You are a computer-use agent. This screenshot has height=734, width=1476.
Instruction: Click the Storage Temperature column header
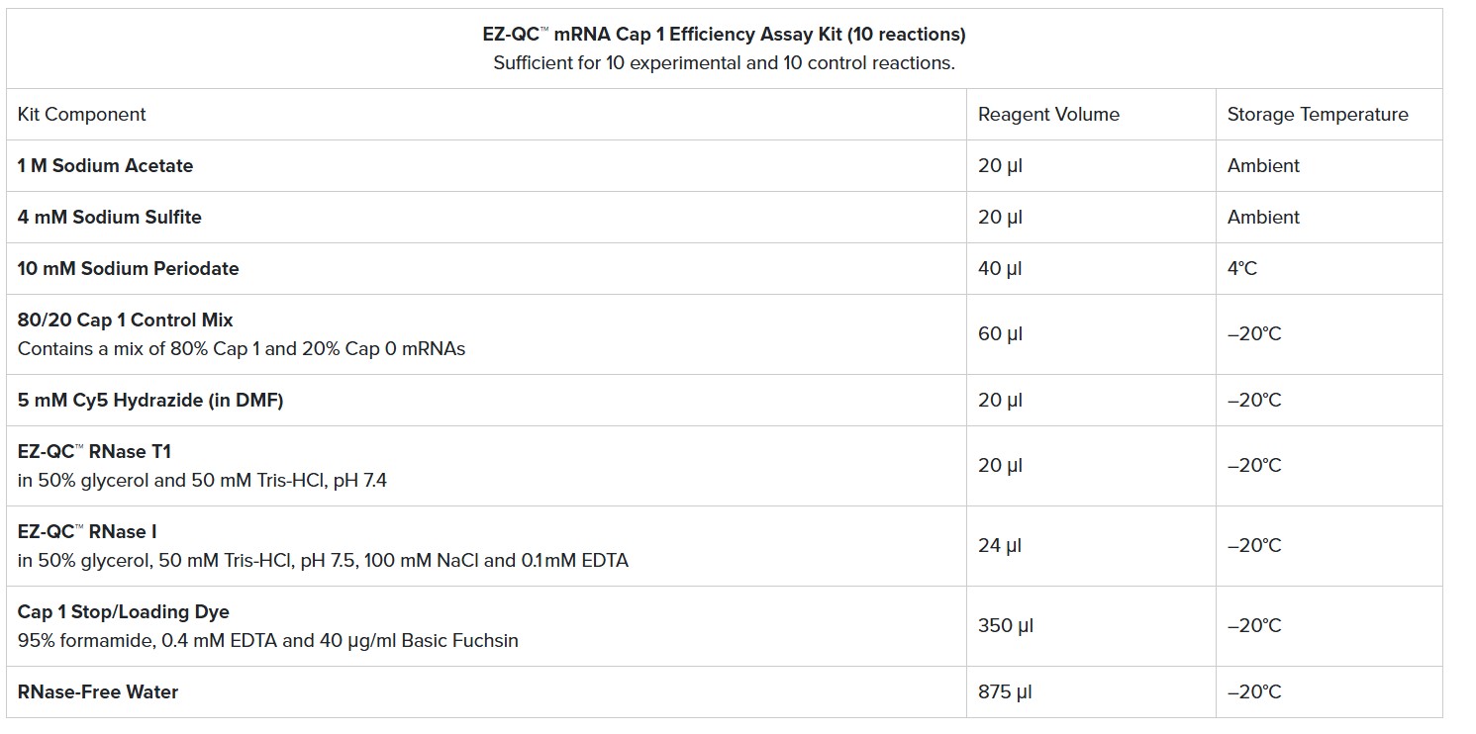[1317, 115]
